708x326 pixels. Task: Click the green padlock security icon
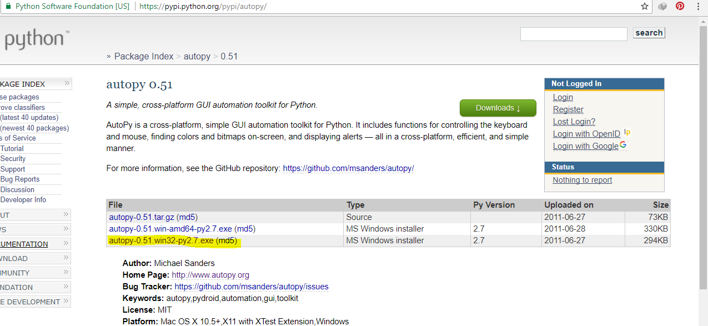7,6
